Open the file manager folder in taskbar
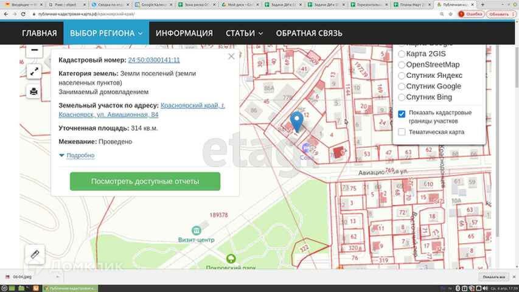Screen dimensions: 519x292 21,288
